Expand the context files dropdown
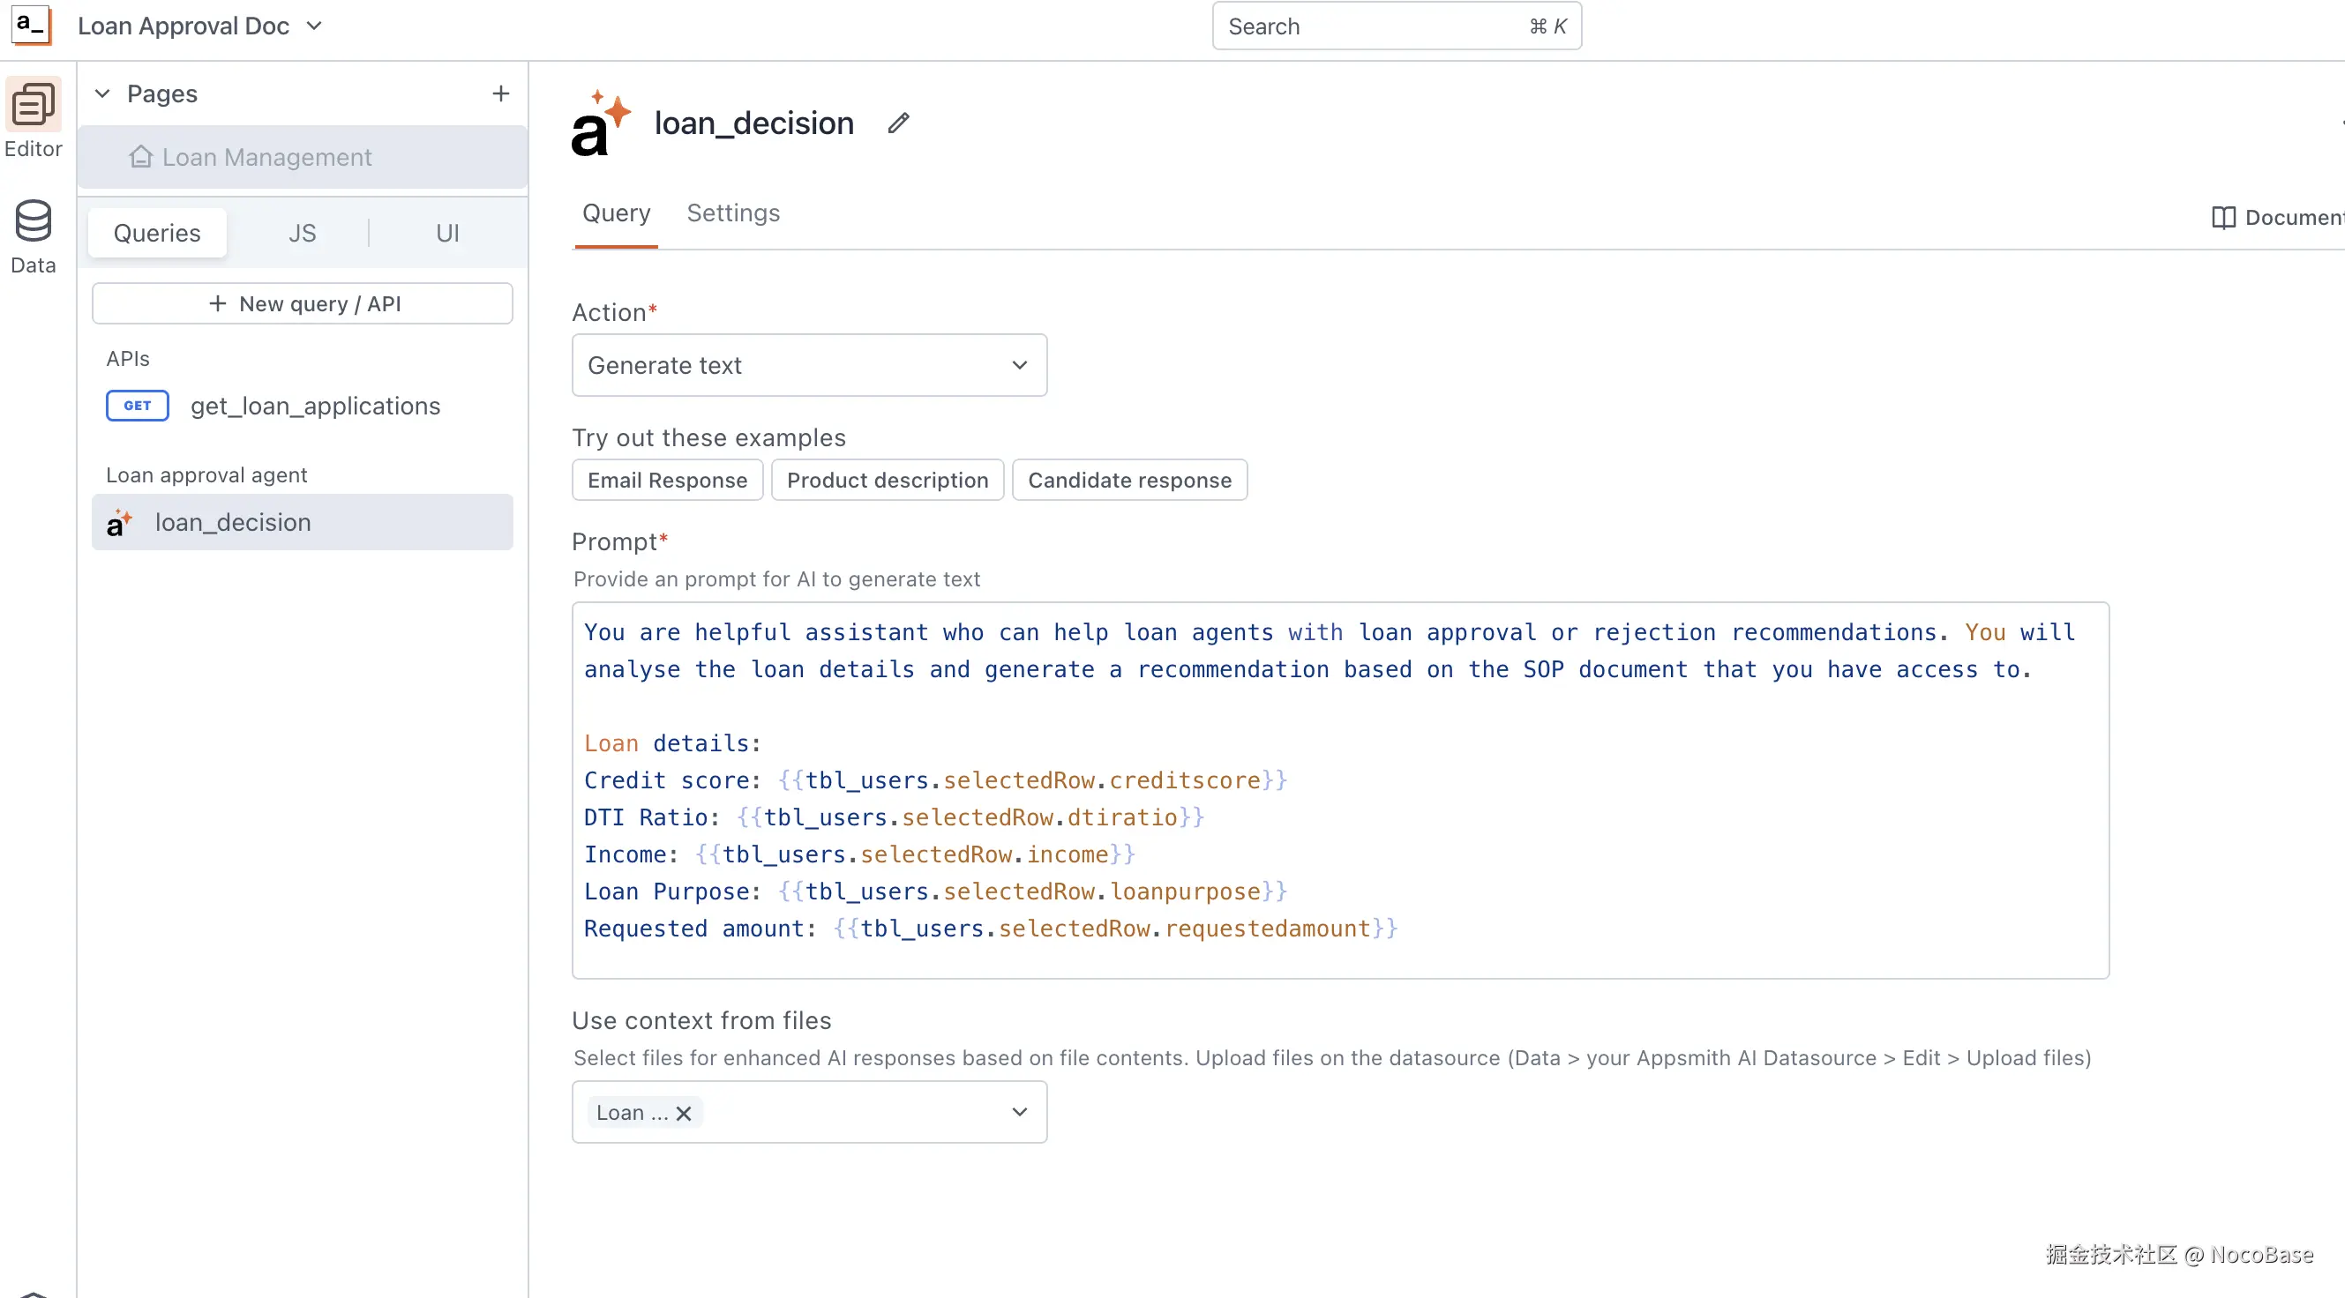This screenshot has width=2345, height=1298. 1019,1112
